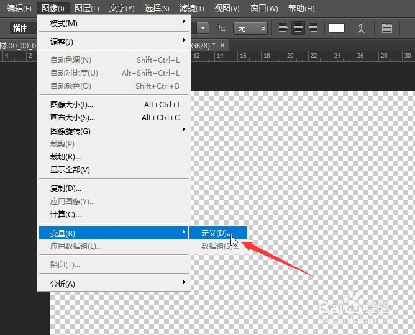Click the warp text icon
This screenshot has width=415, height=335.
(361, 28)
